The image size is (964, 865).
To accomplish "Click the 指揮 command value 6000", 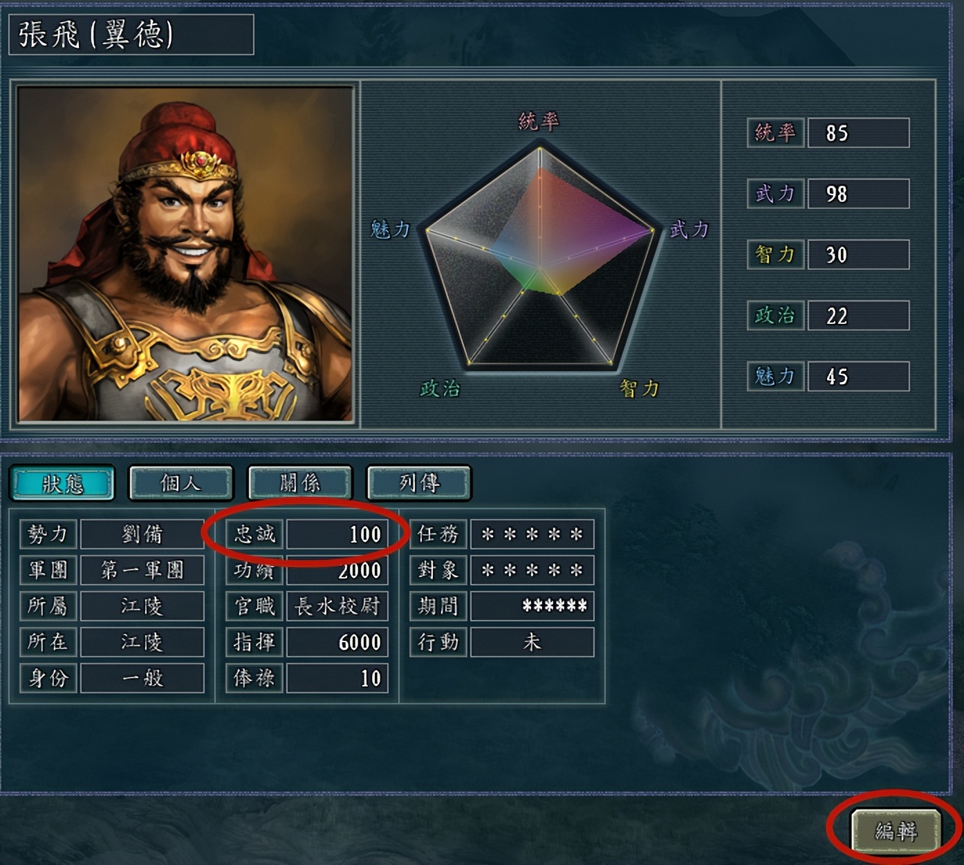I will (x=337, y=642).
